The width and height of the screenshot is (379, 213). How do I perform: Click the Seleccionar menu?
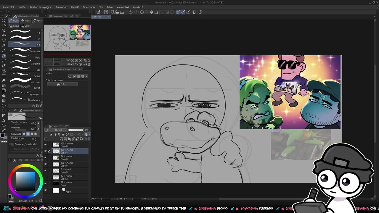(89, 7)
